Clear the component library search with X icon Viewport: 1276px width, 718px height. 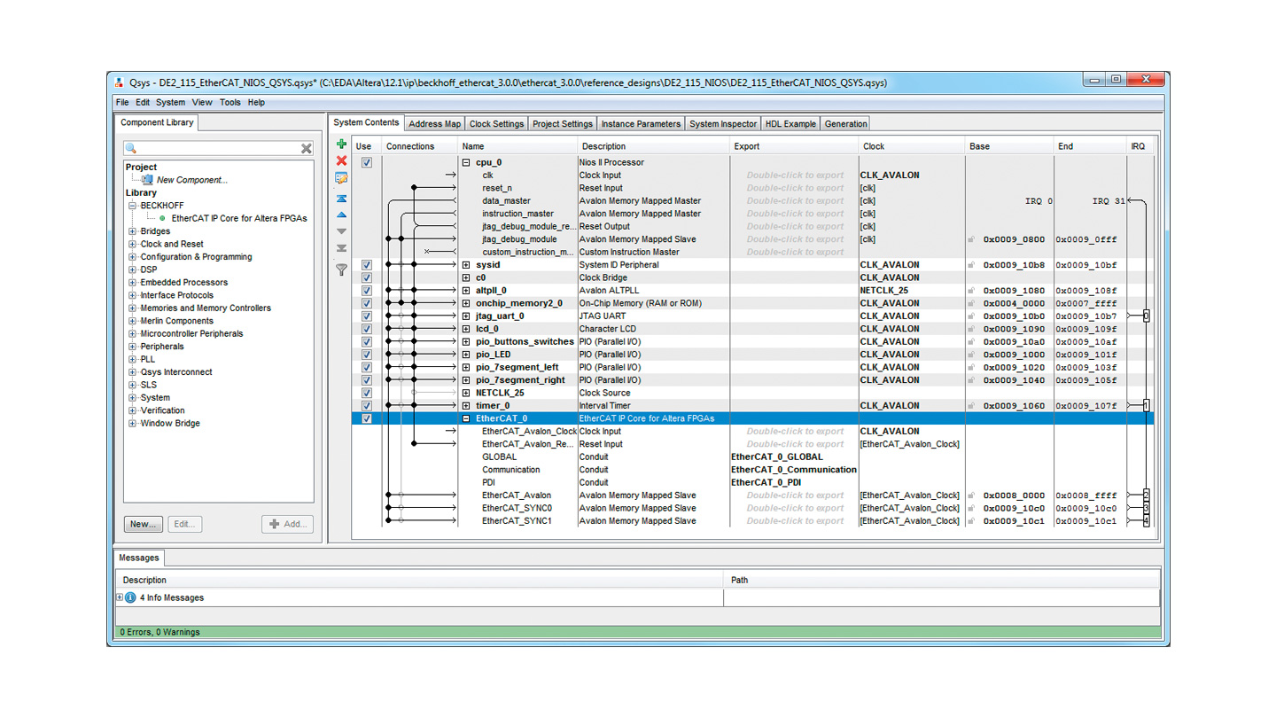click(x=306, y=149)
